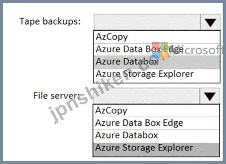Pick Azure Storage Explorer in Tape backups list
This screenshot has width=226, height=164.
tap(157, 75)
